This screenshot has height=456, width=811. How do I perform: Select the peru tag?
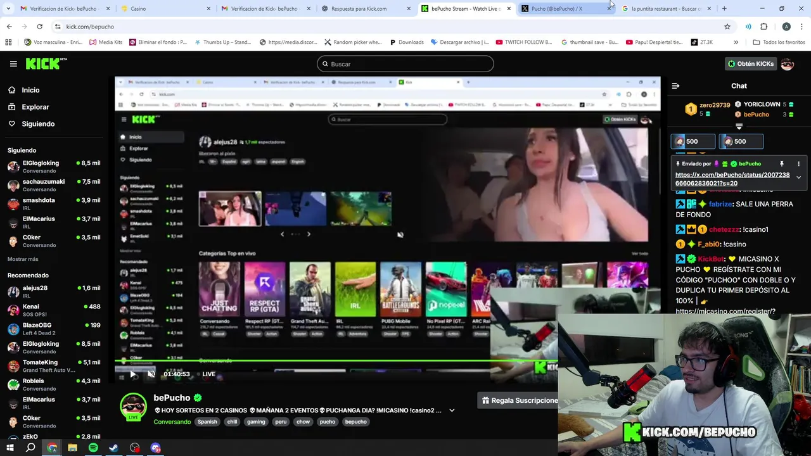click(281, 422)
